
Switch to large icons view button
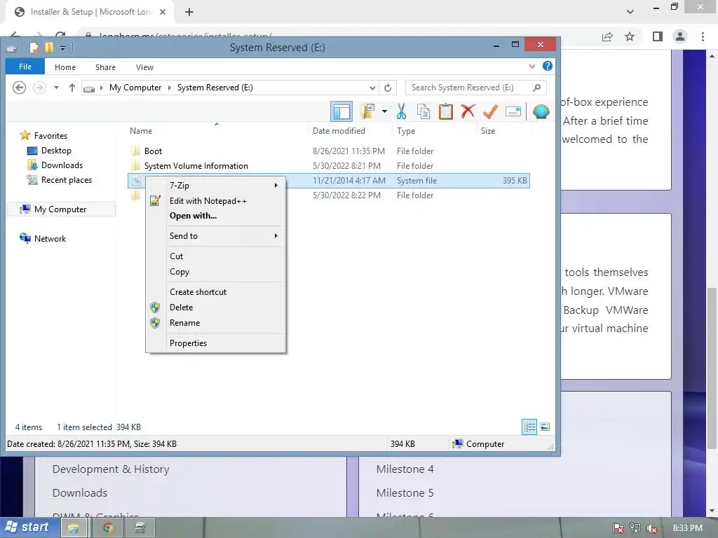click(x=544, y=427)
